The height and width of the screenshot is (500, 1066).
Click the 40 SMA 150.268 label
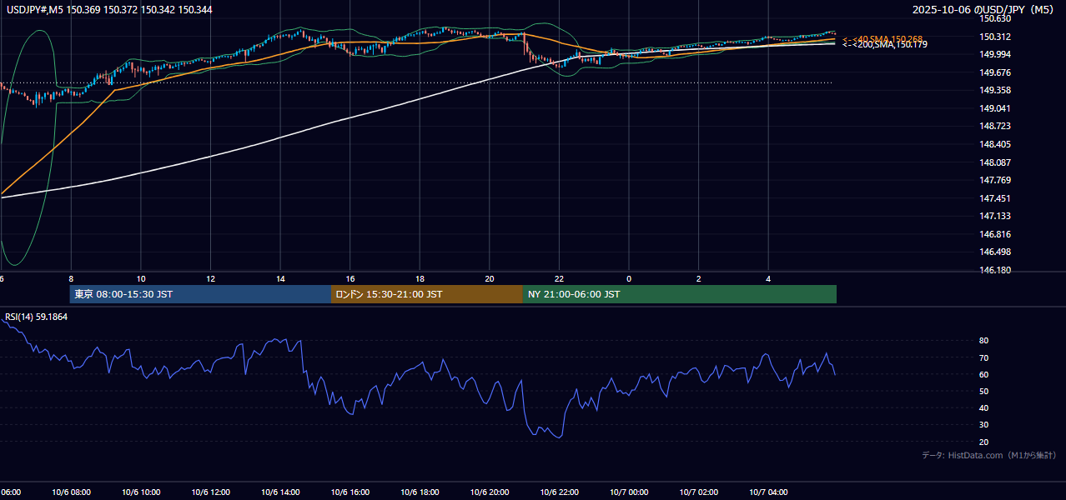[882, 39]
